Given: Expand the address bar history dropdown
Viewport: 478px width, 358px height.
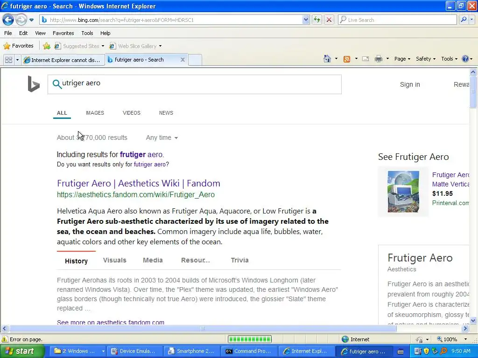Looking at the screenshot, I should pyautogui.click(x=306, y=20).
